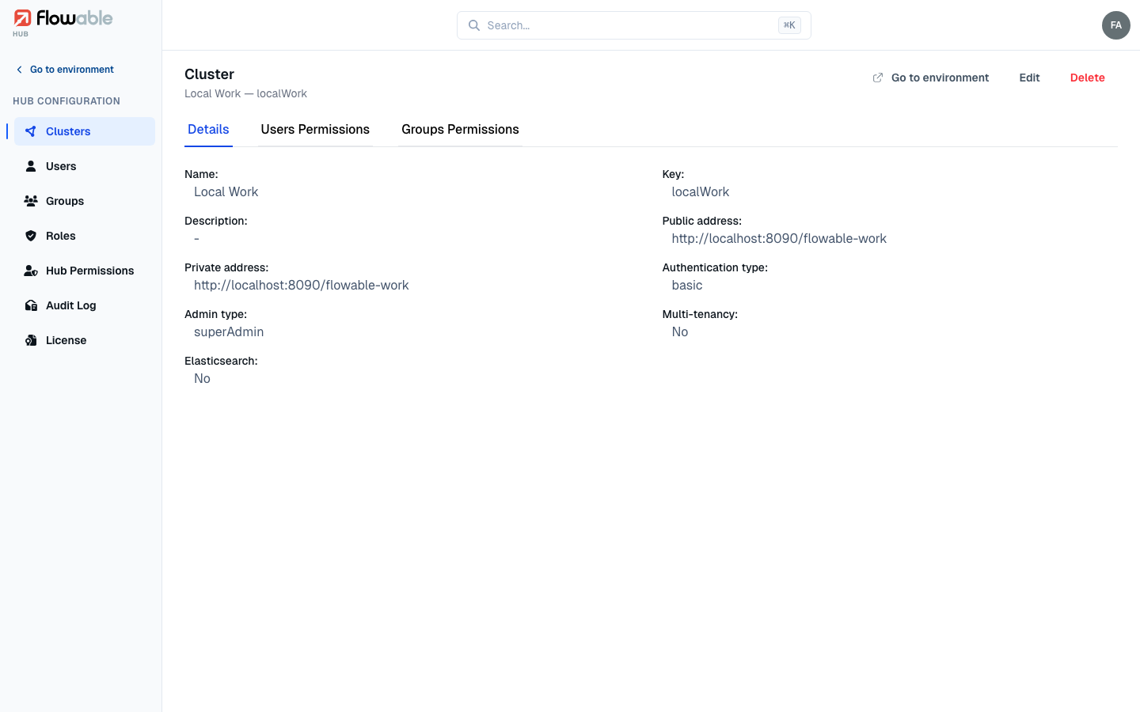1140x712 pixels.
Task: Click the Elasticsearch value No
Action: tap(202, 379)
